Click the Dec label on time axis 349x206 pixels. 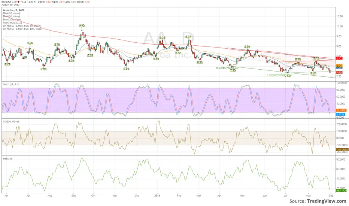point(137,196)
